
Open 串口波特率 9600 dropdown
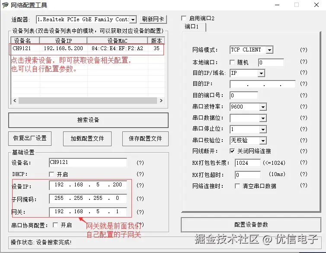(263, 107)
